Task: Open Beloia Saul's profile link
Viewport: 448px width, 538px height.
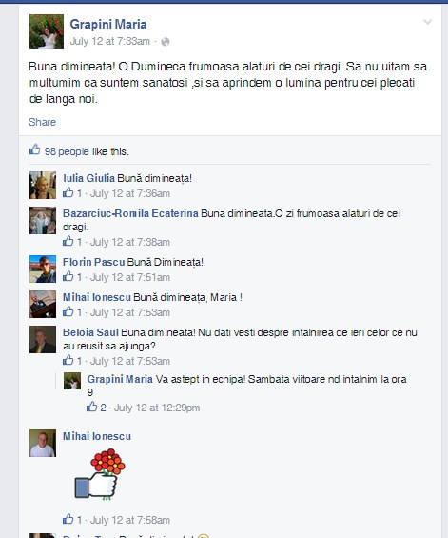Action: pos(90,332)
